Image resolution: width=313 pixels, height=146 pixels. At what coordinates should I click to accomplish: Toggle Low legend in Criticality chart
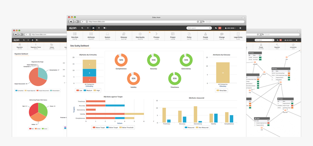tap(79, 90)
